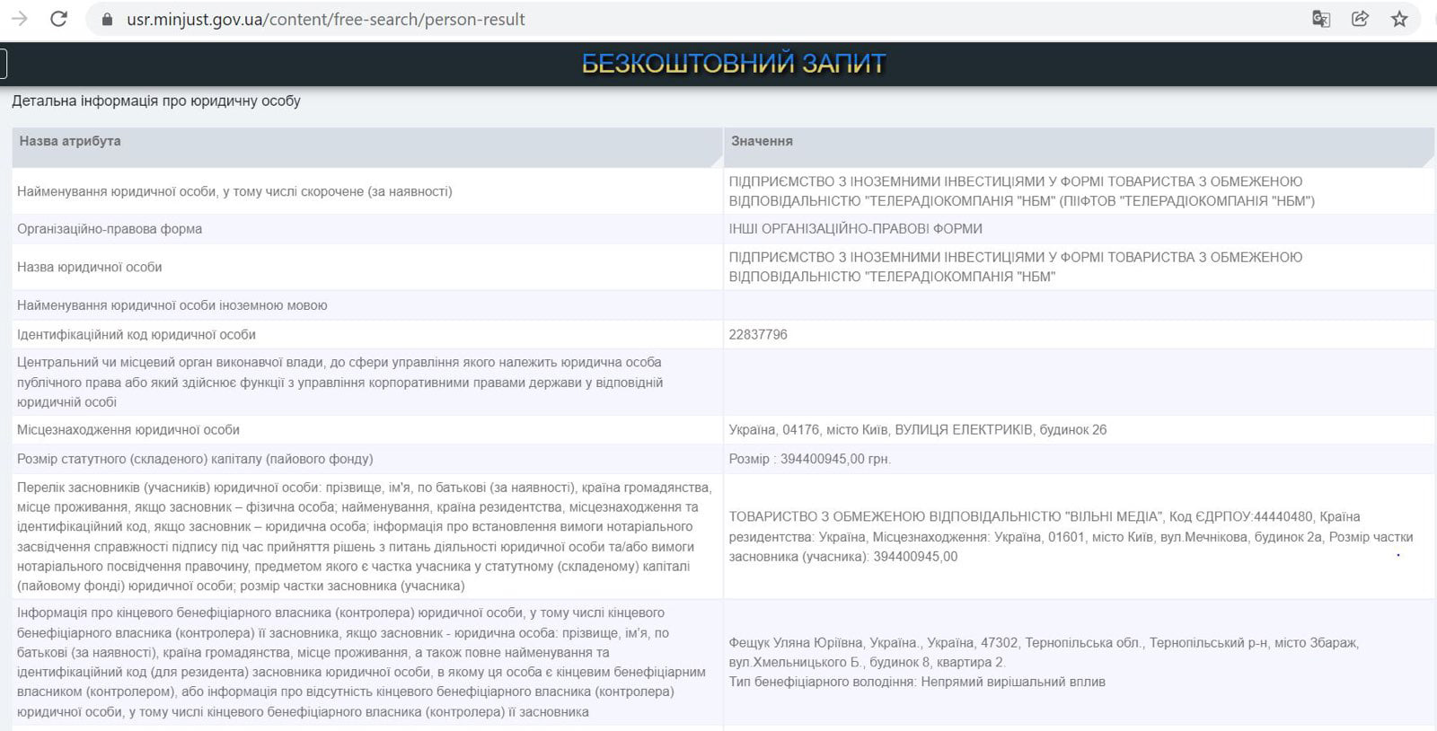
Task: Select the 'Значення' column header
Action: click(762, 141)
